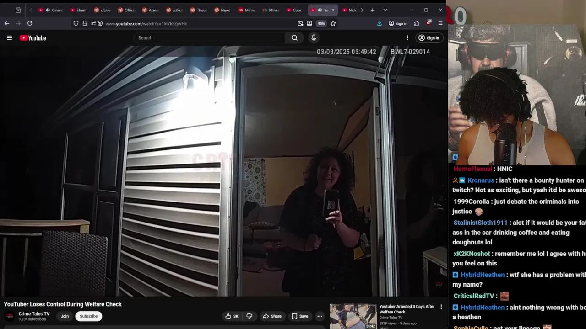The width and height of the screenshot is (586, 329).
Task: Open the Youtuber Arrested 3 Days After title
Action: pos(407,309)
